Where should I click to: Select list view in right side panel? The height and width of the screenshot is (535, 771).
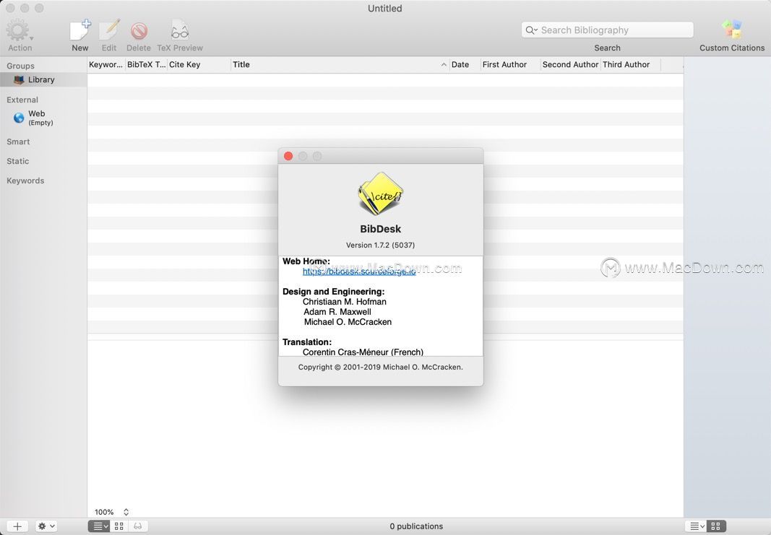click(x=696, y=526)
